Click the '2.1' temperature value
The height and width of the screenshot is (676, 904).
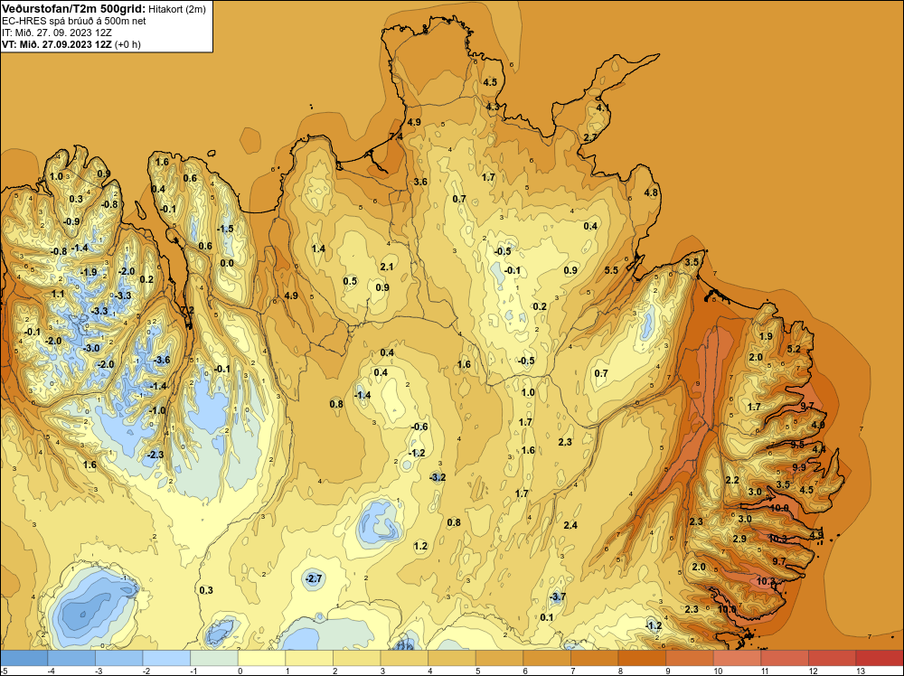pyautogui.click(x=387, y=267)
